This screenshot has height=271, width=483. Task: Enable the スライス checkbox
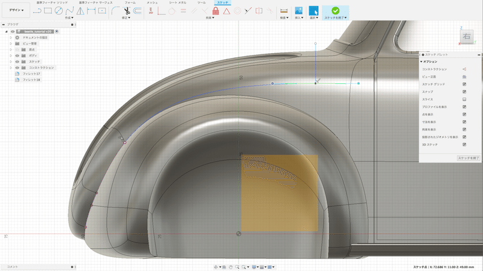pyautogui.click(x=464, y=99)
